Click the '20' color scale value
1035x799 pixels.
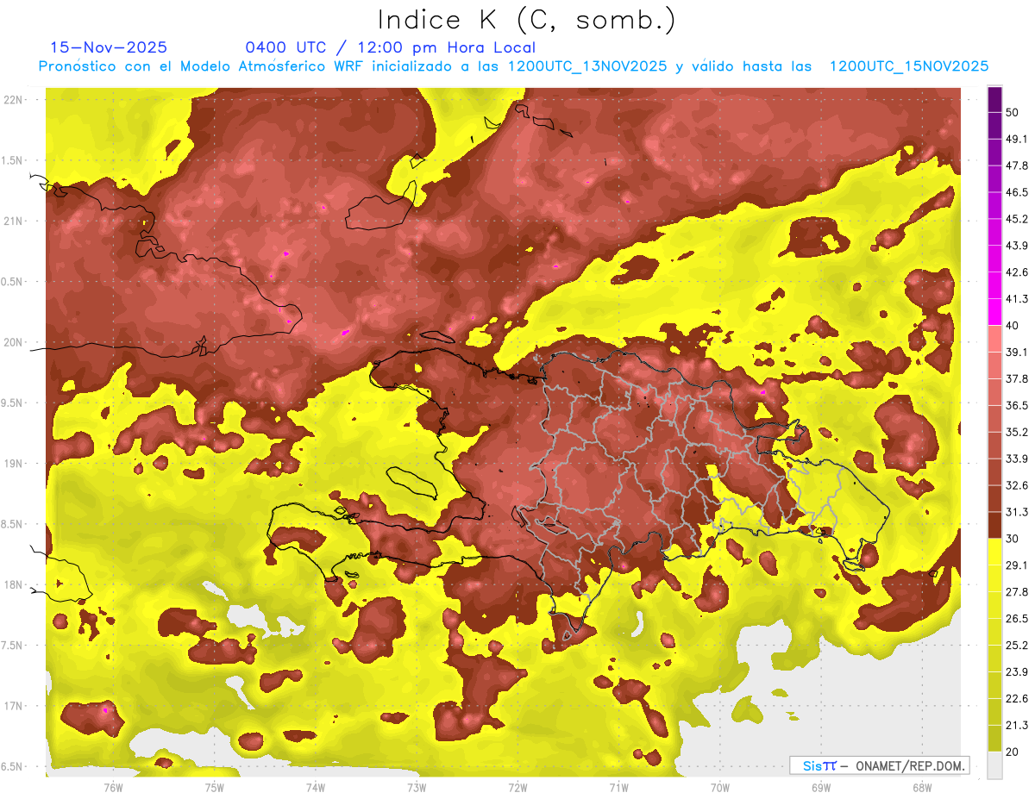[1013, 752]
